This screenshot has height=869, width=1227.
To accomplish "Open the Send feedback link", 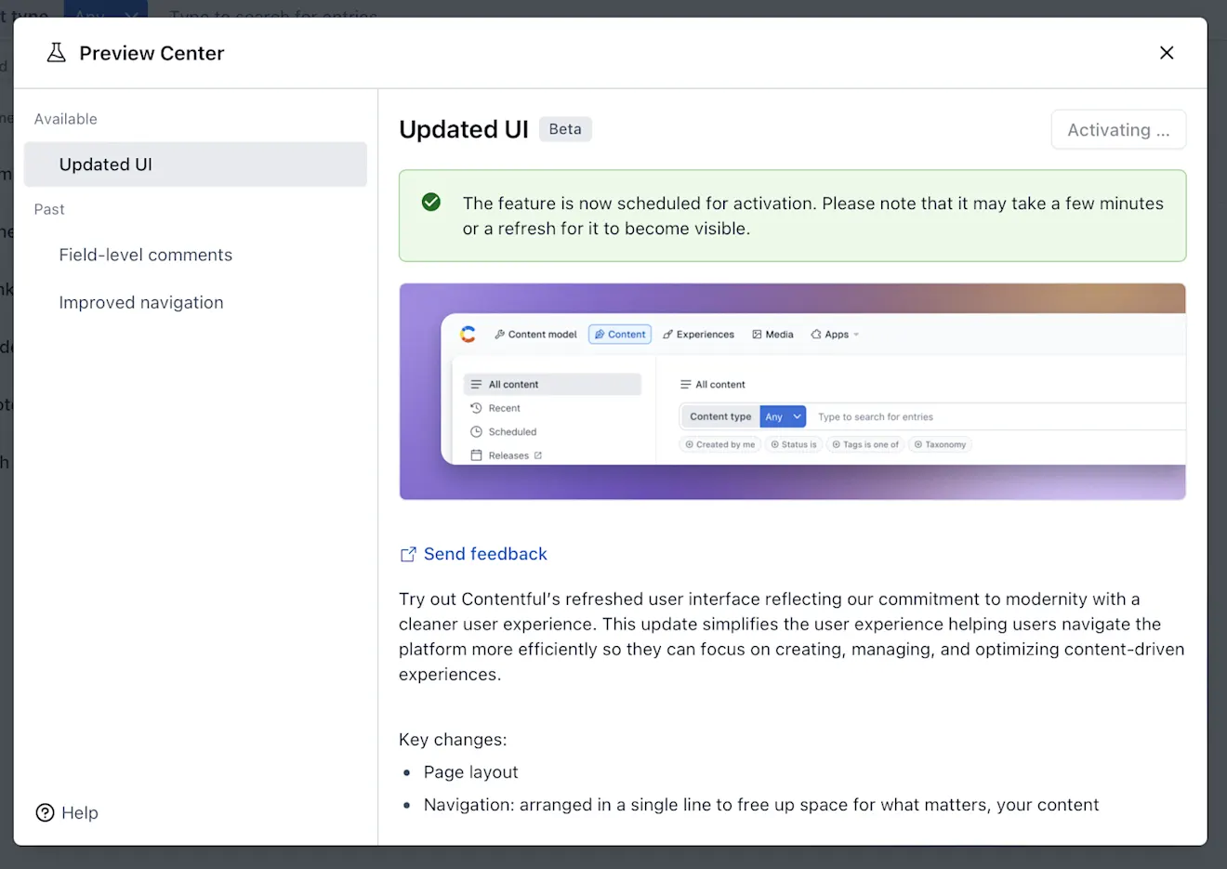I will [x=485, y=554].
